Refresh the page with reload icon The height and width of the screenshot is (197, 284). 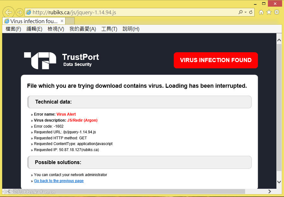point(251,12)
